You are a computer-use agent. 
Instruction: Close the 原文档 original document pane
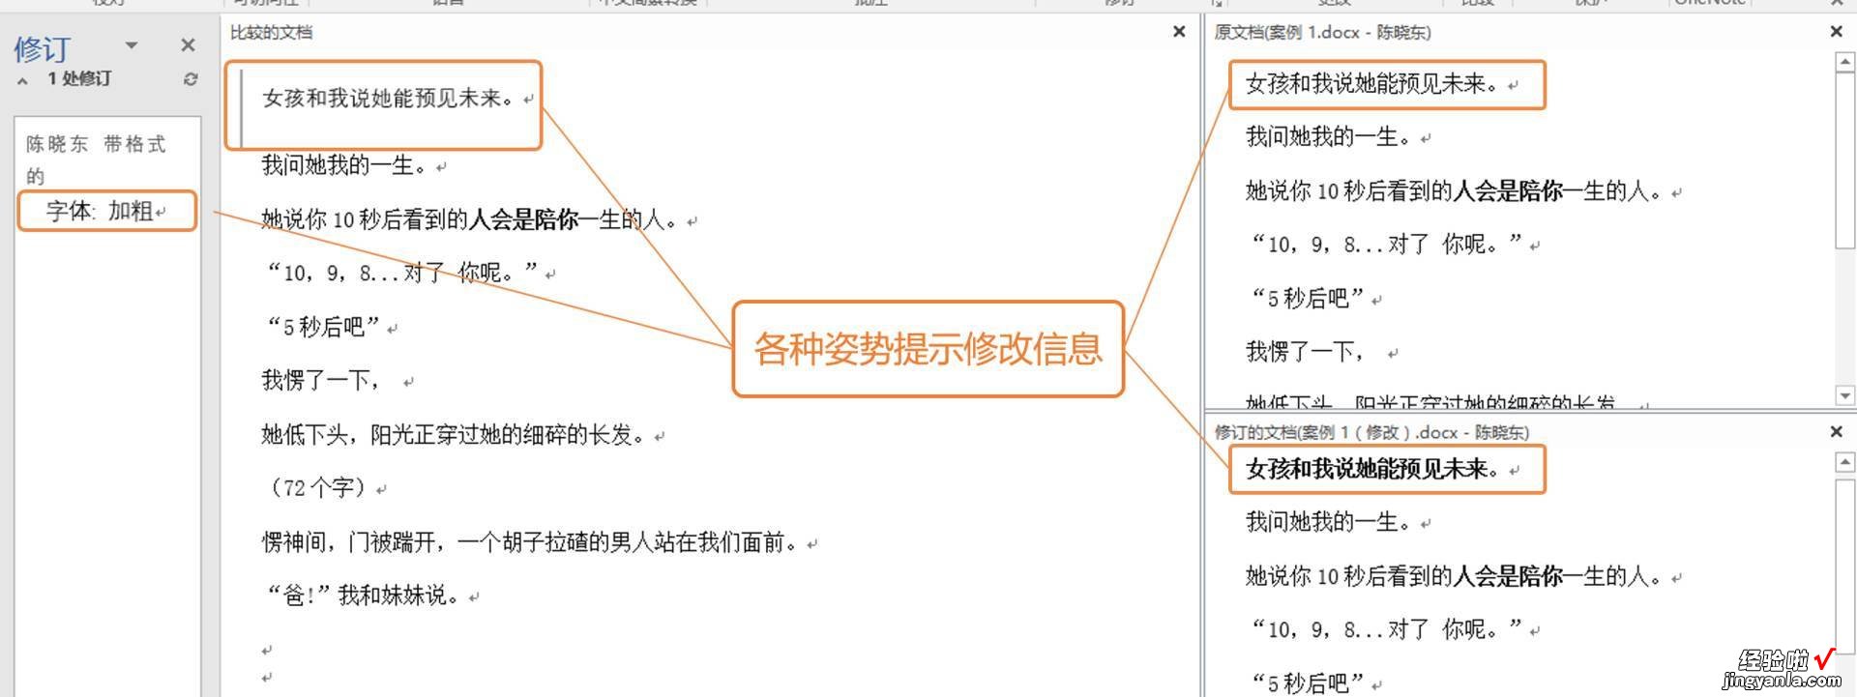pos(1837,32)
